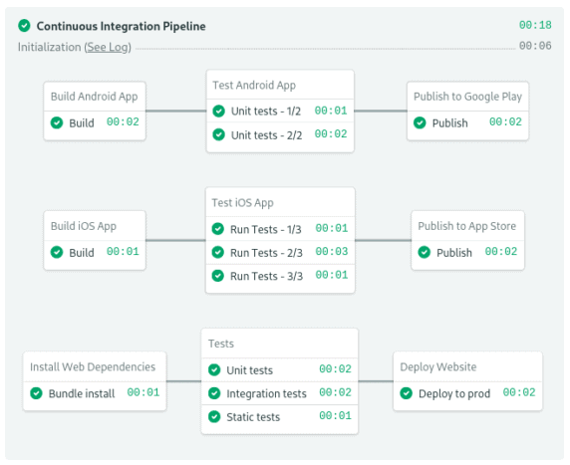The height and width of the screenshot is (465, 570).
Task: Click the Deploy to prod check icon
Action: 406,393
